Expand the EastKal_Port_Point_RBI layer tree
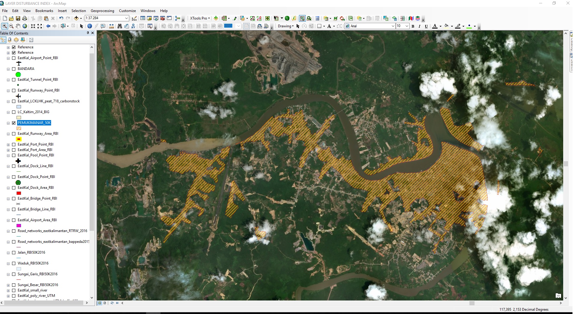The height and width of the screenshot is (314, 574). pos(8,145)
